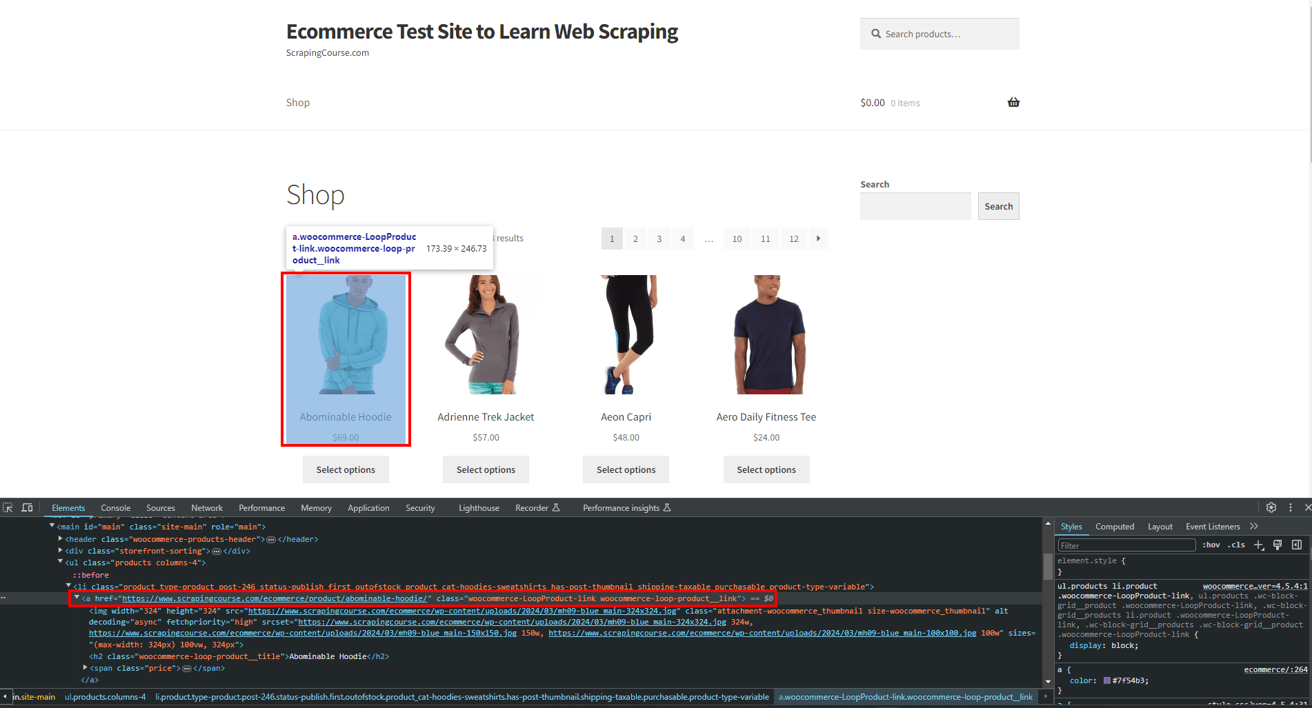Open the woocommerce ver=4.5.4:1 stylesheet link
The height and width of the screenshot is (708, 1312).
tap(1255, 586)
